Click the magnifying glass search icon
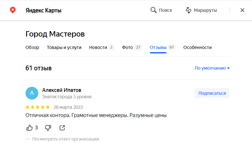The width and height of the screenshot is (252, 145). [153, 10]
